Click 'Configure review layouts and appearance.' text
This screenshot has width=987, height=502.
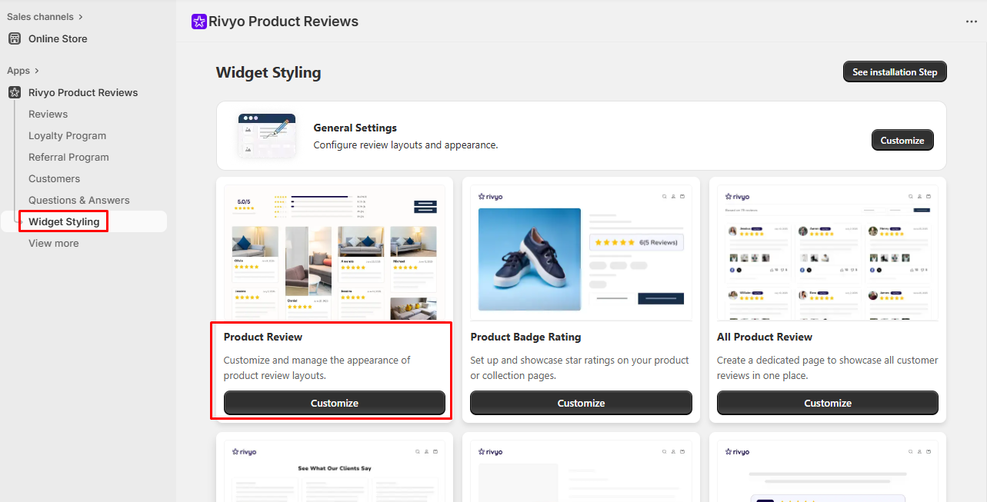point(405,145)
